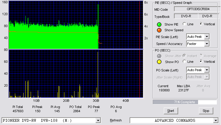Screen dimensions: 221x125
Task: Click the PI Total value 457693
Action: pyautogui.click(x=18, y=111)
